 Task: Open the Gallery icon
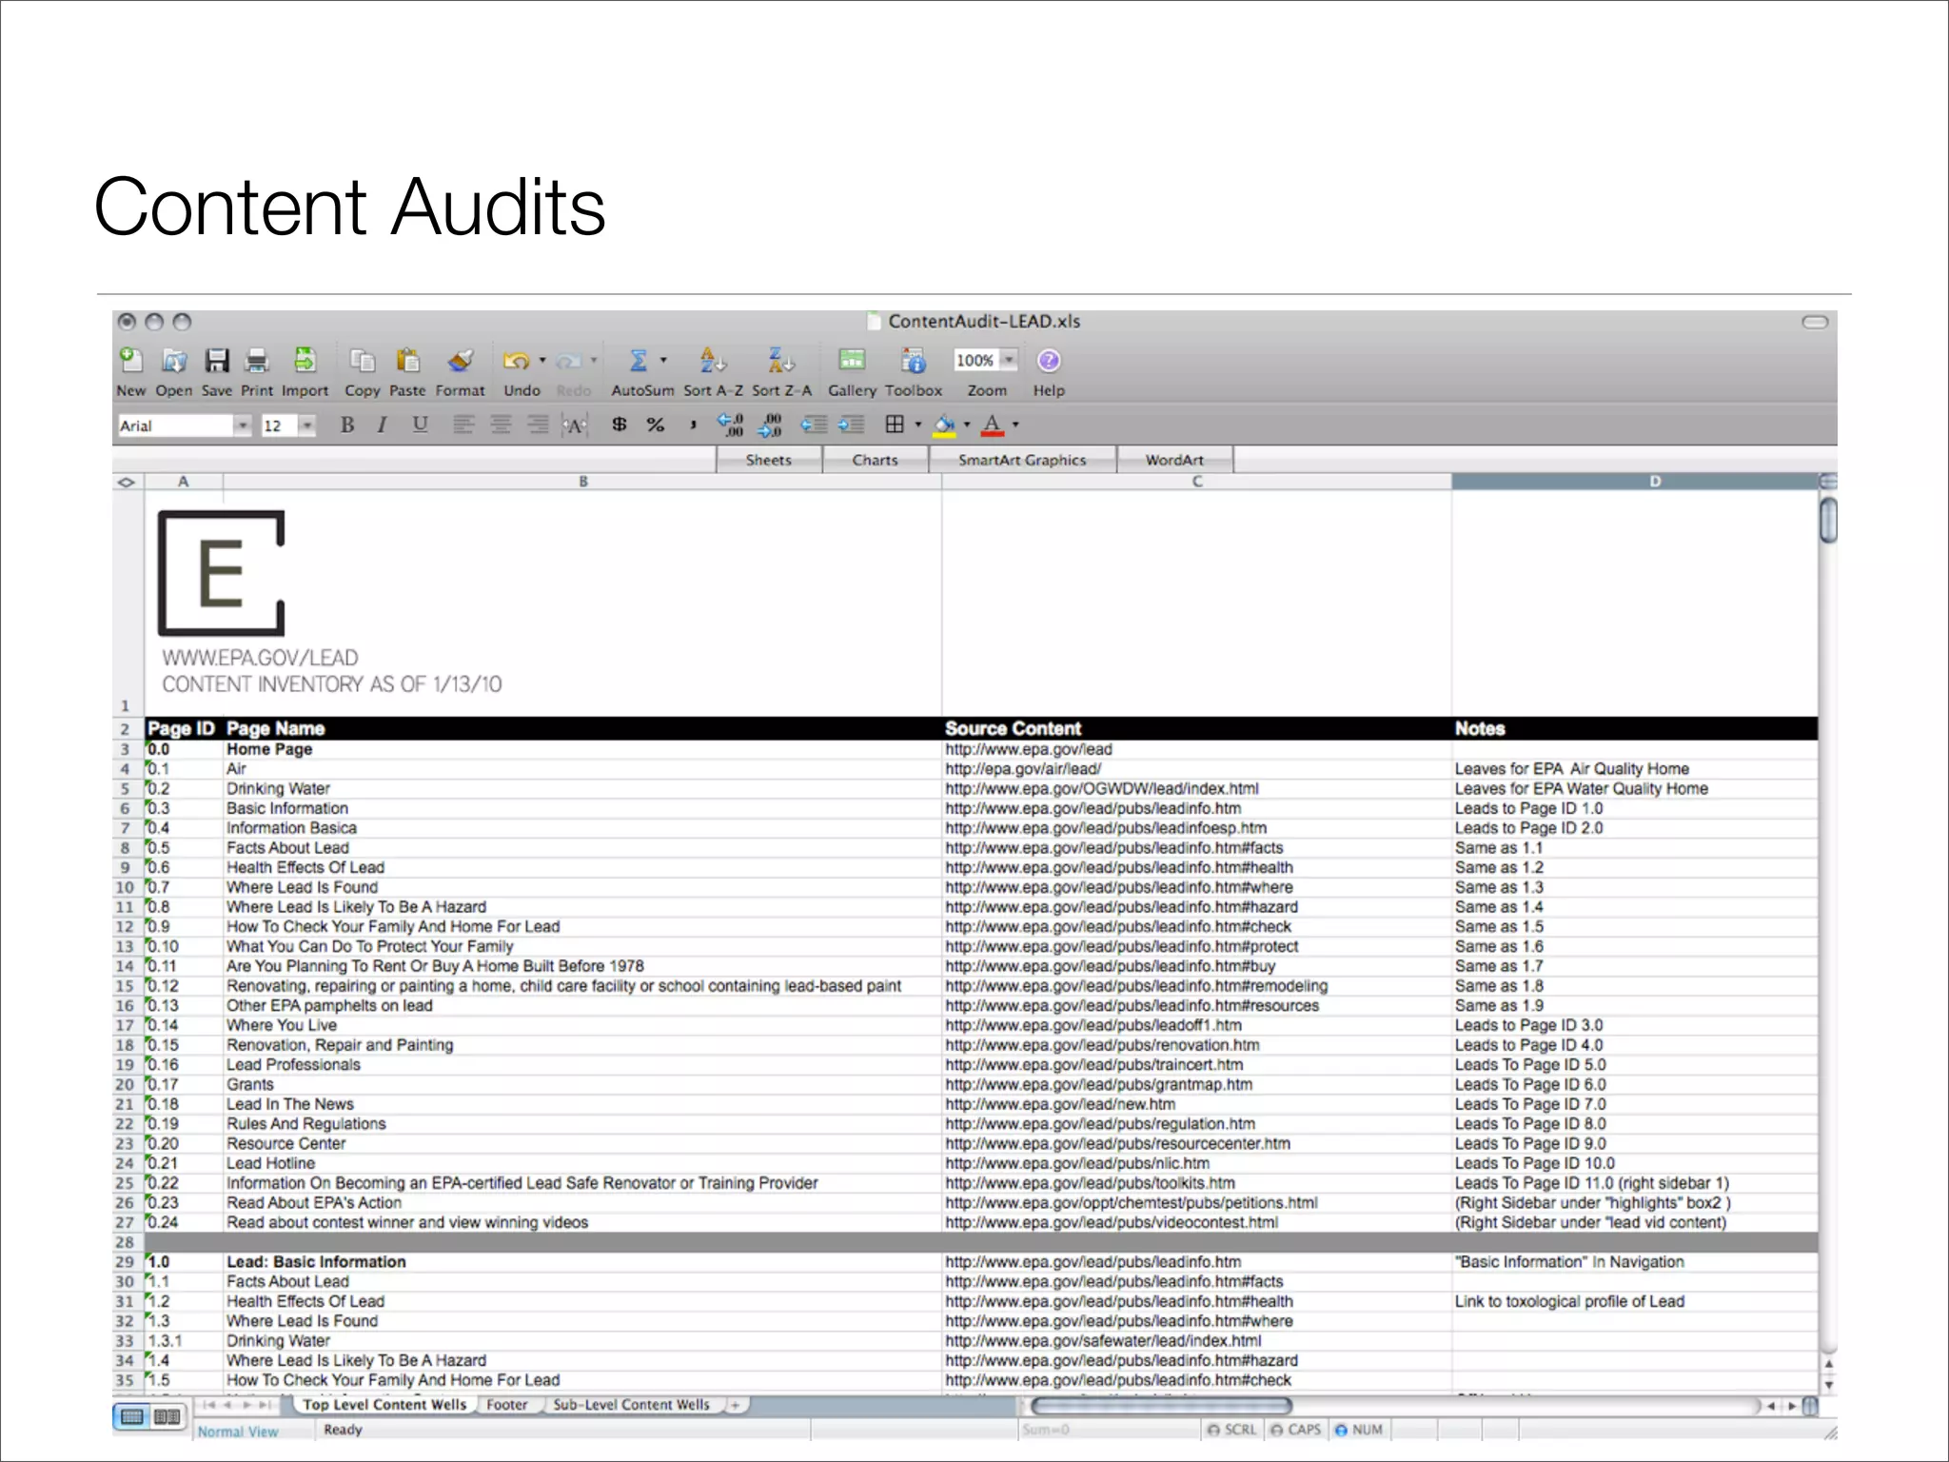click(852, 360)
